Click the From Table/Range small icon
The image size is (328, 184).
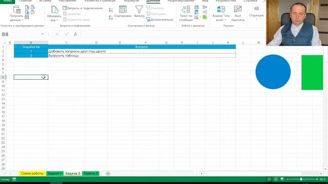click(x=27, y=17)
